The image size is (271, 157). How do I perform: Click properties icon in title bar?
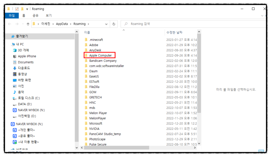[x=16, y=9]
